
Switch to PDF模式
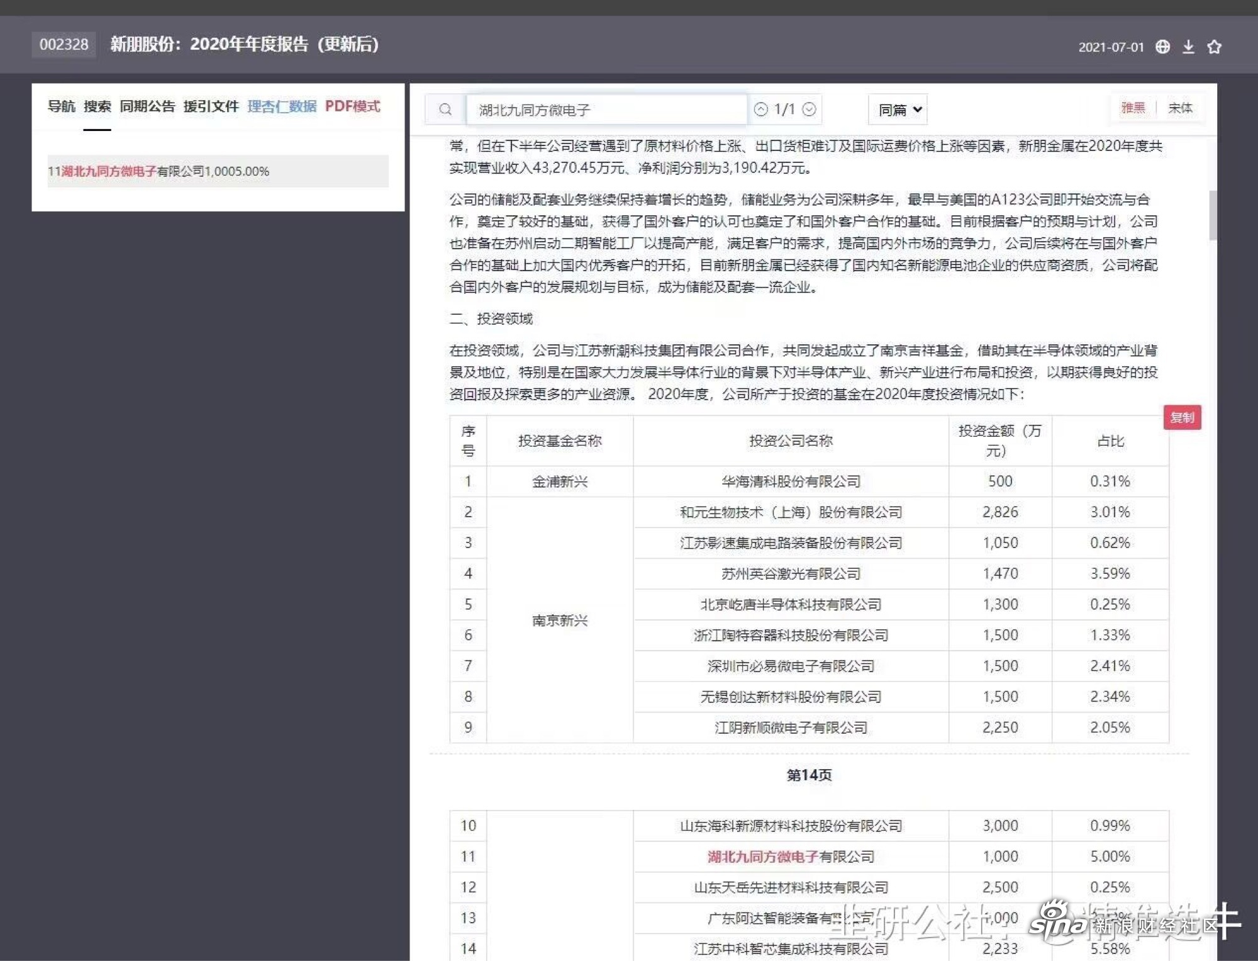tap(352, 106)
